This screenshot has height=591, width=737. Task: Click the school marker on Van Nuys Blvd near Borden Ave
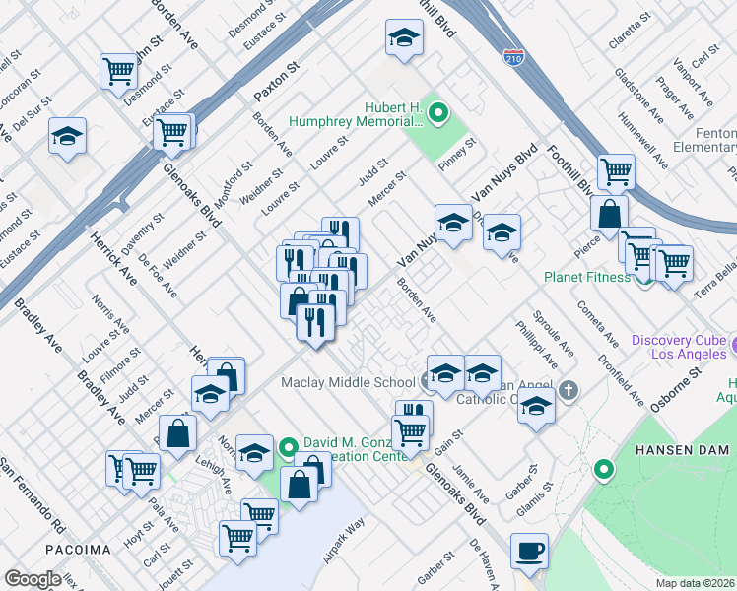pos(453,224)
